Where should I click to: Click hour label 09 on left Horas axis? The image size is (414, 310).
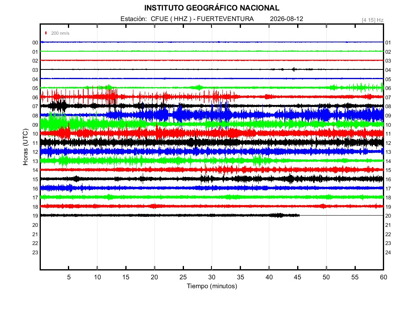[x=35, y=125]
